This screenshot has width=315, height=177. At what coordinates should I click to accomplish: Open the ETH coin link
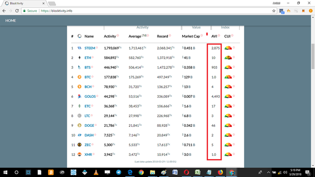[x=88, y=58]
